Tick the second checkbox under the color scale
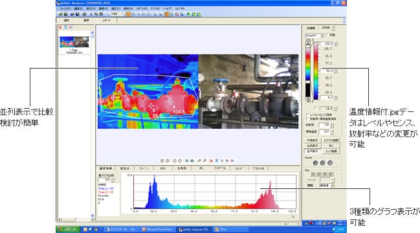This screenshot has width=420, height=233. point(307,118)
